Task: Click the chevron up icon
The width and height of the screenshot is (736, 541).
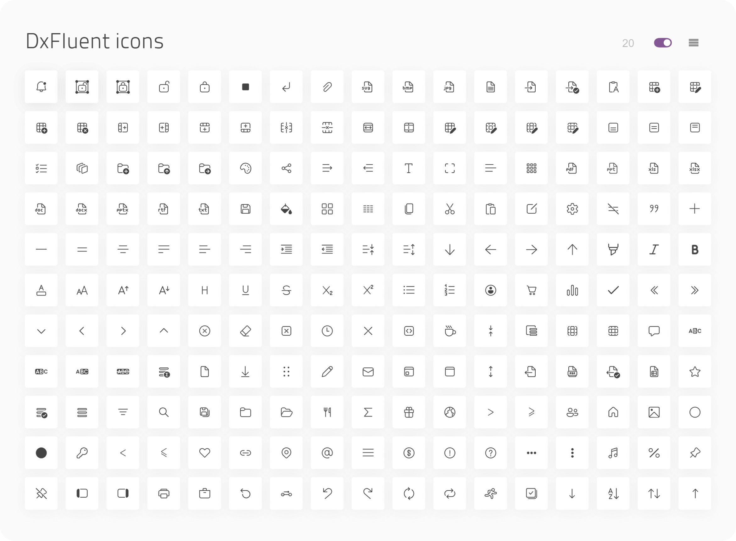Action: 164,331
